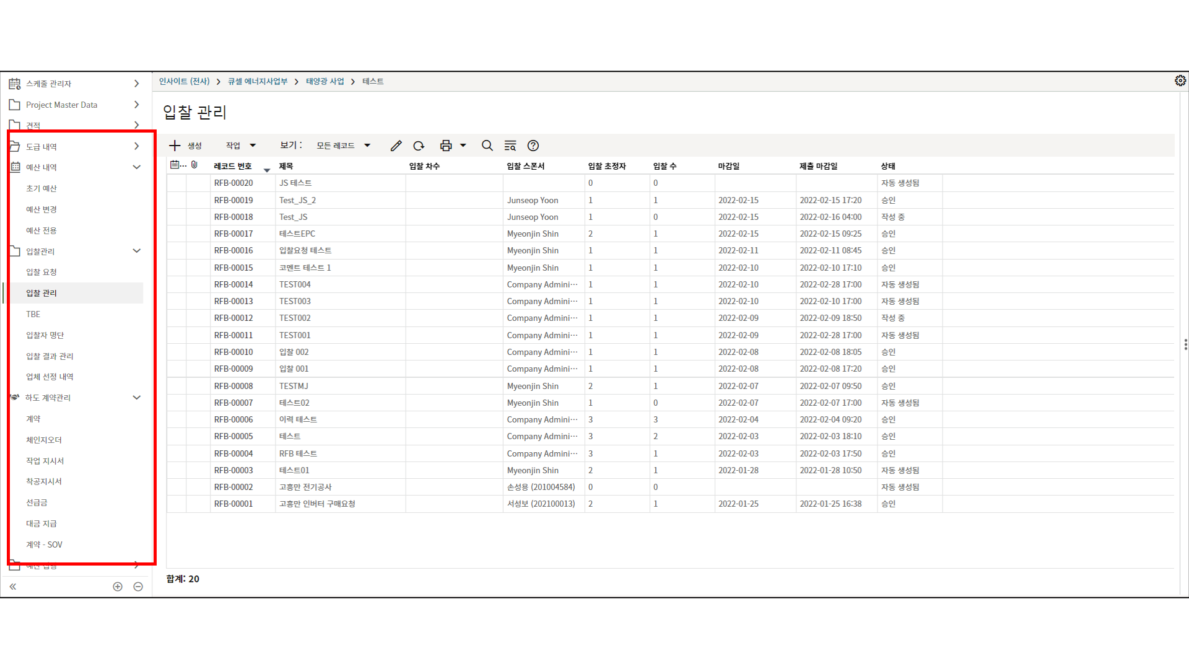Click the printer icon
The width and height of the screenshot is (1189, 669).
445,146
